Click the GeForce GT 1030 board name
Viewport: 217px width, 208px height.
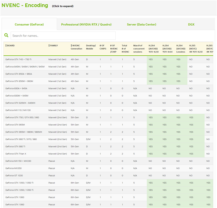coord(15,175)
